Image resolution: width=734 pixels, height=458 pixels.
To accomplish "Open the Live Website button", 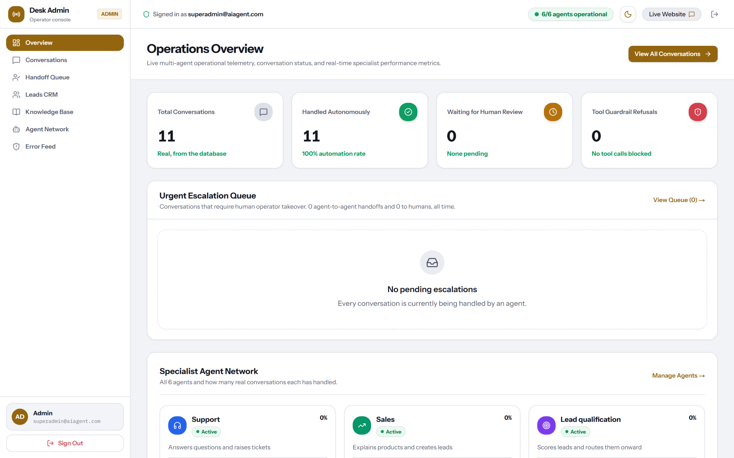I will pos(671,14).
